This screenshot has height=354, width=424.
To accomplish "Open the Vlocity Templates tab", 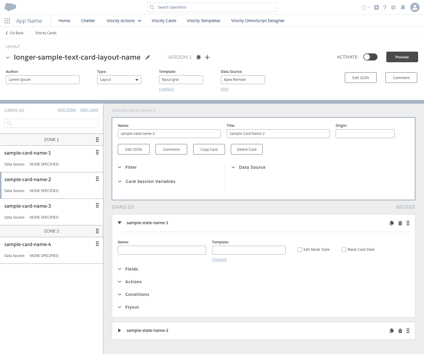I will (x=204, y=21).
